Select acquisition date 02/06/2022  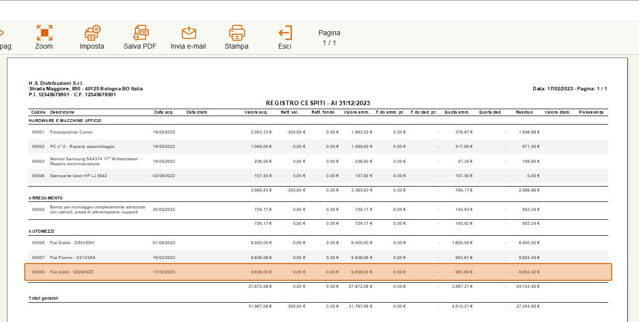click(164, 176)
